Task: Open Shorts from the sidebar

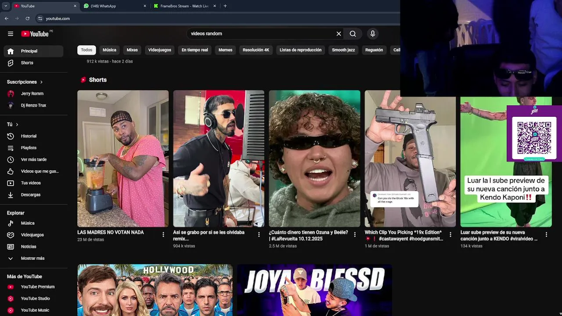Action: pos(33,63)
